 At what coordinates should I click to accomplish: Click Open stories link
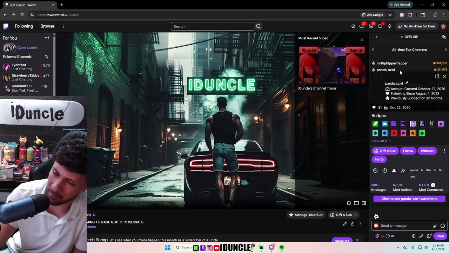pyautogui.click(x=27, y=47)
